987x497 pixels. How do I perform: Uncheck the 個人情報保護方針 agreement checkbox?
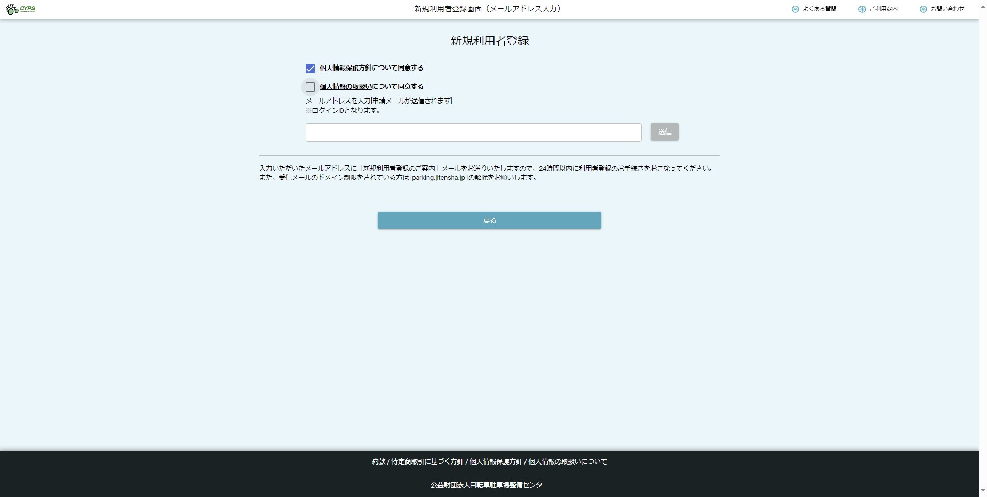pos(310,69)
